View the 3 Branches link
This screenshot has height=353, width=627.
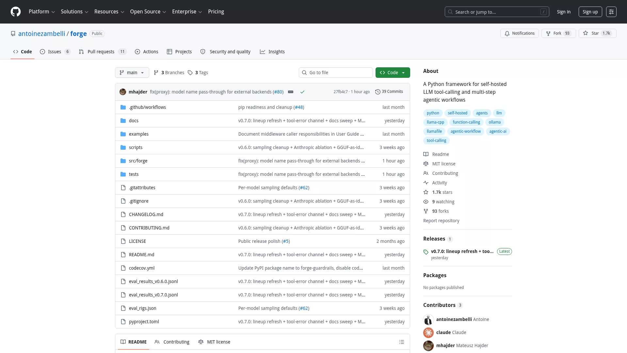point(169,73)
